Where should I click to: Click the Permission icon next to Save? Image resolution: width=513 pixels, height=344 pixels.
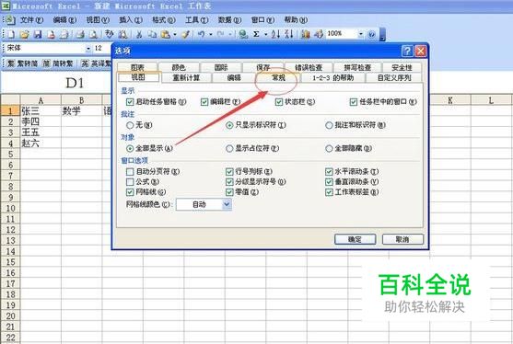(x=51, y=34)
